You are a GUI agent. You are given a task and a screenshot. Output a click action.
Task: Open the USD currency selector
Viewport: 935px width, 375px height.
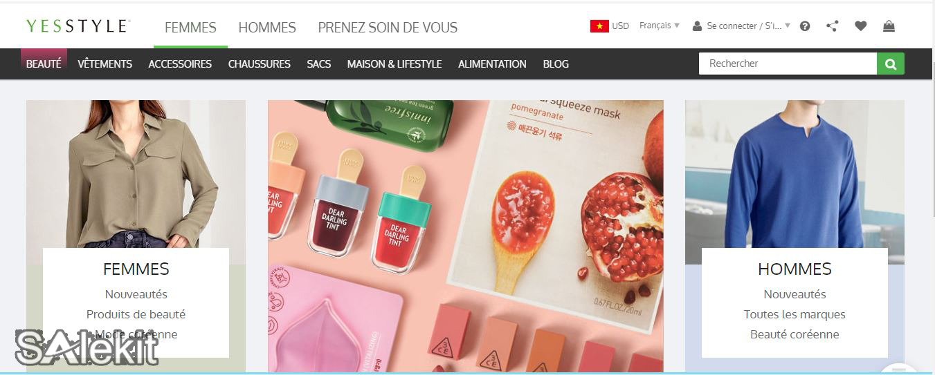click(x=621, y=26)
